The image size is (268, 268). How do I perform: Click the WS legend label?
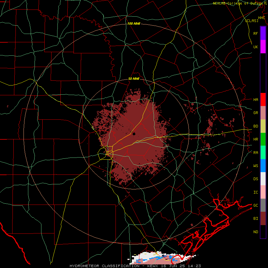coord(255,166)
